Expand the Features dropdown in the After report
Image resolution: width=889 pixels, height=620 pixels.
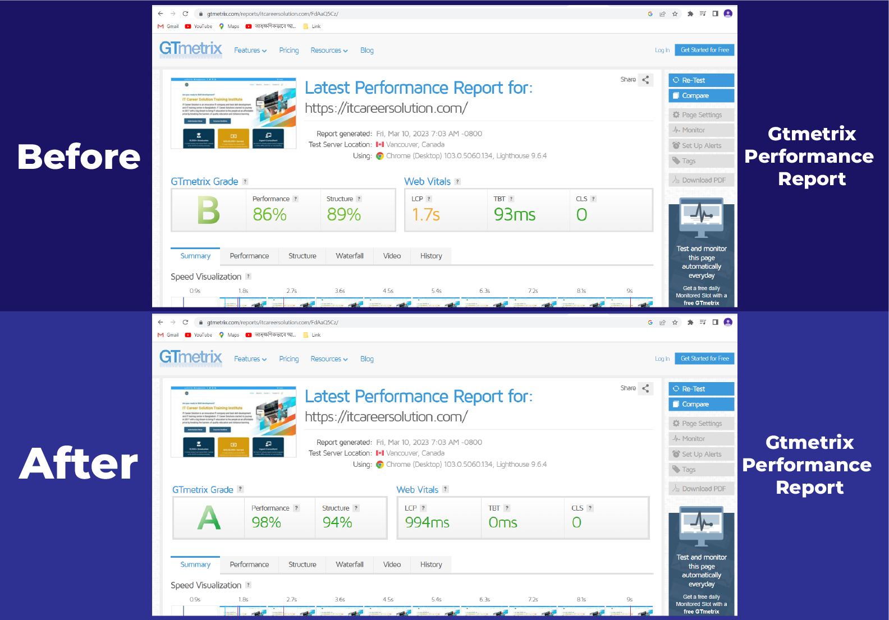point(250,359)
